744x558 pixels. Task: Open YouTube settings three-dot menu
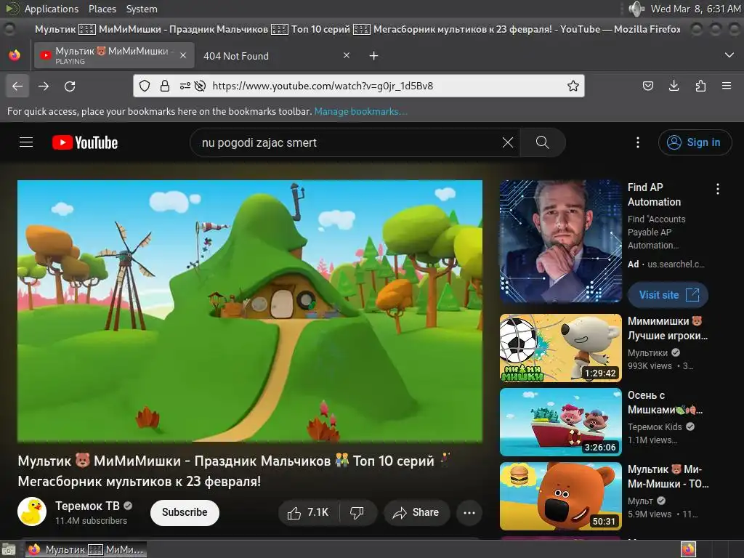638,142
